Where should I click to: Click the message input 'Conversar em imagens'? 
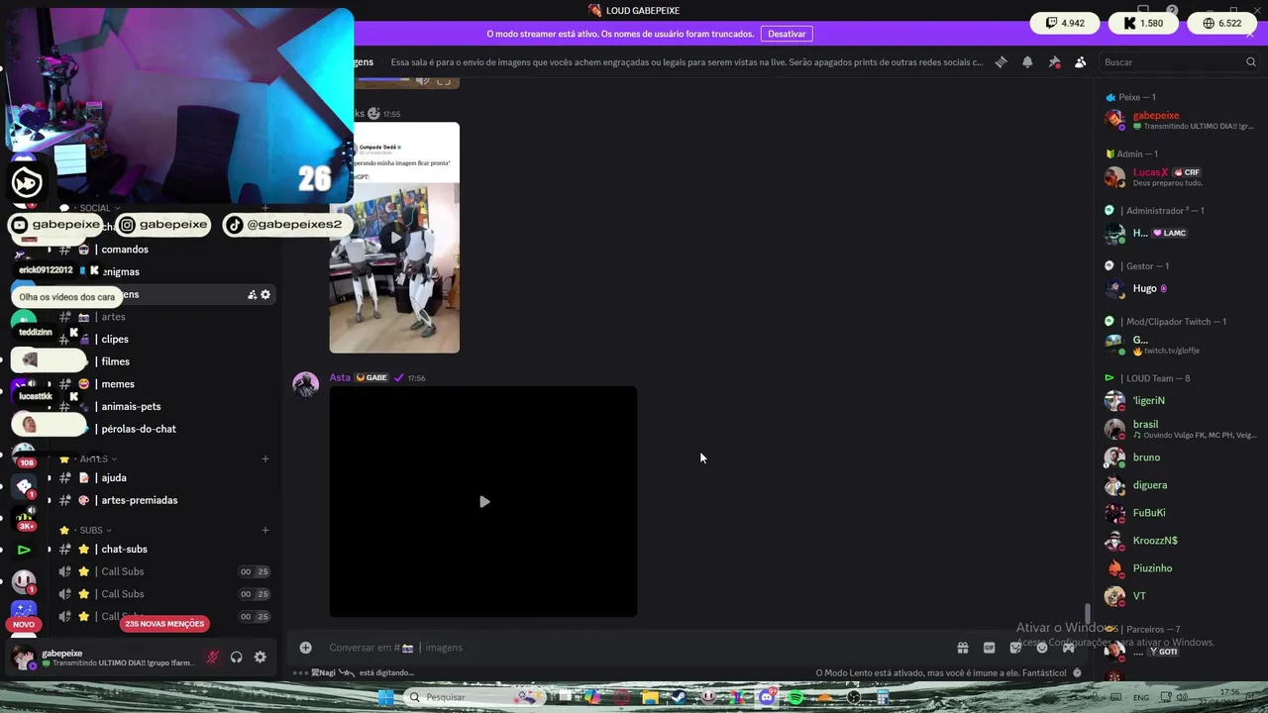(x=634, y=648)
